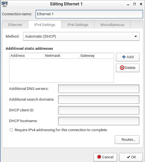
Task: Click the Additional static addresses heading
Action: (x=29, y=48)
